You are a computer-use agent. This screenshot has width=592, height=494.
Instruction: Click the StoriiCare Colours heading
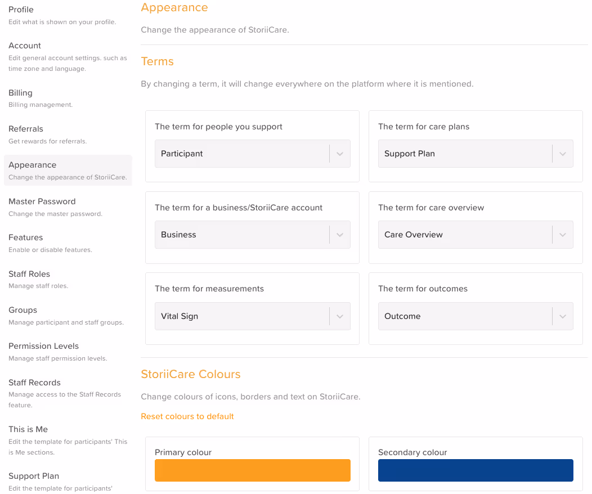click(x=191, y=374)
